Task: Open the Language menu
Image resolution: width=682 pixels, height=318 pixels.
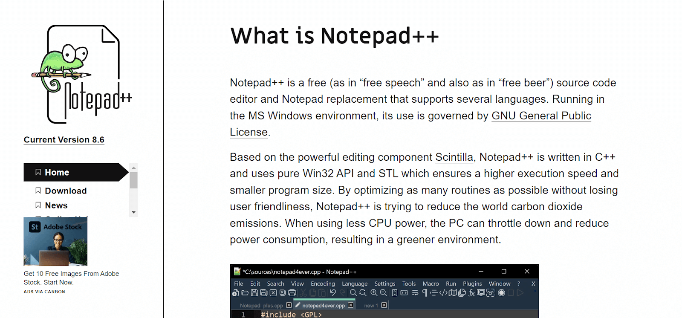Action: [355, 283]
